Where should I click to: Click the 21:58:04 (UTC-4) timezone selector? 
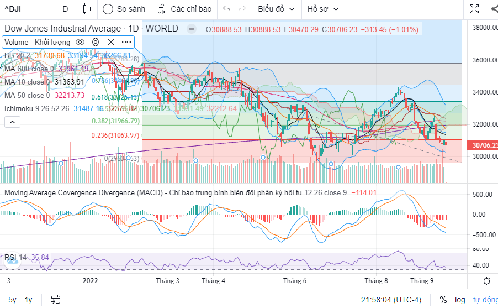[x=391, y=300]
